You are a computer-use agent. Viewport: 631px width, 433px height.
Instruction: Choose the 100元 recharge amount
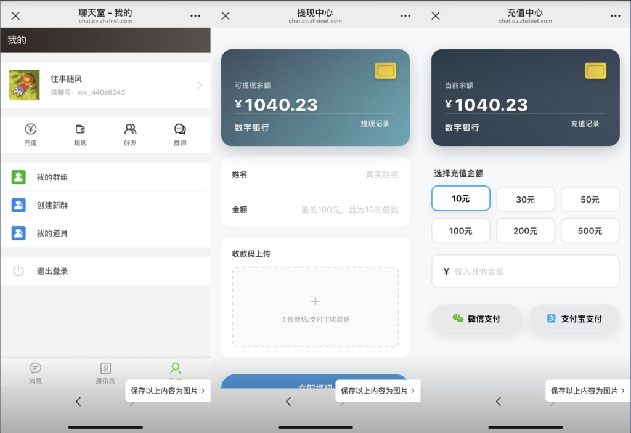coord(461,231)
